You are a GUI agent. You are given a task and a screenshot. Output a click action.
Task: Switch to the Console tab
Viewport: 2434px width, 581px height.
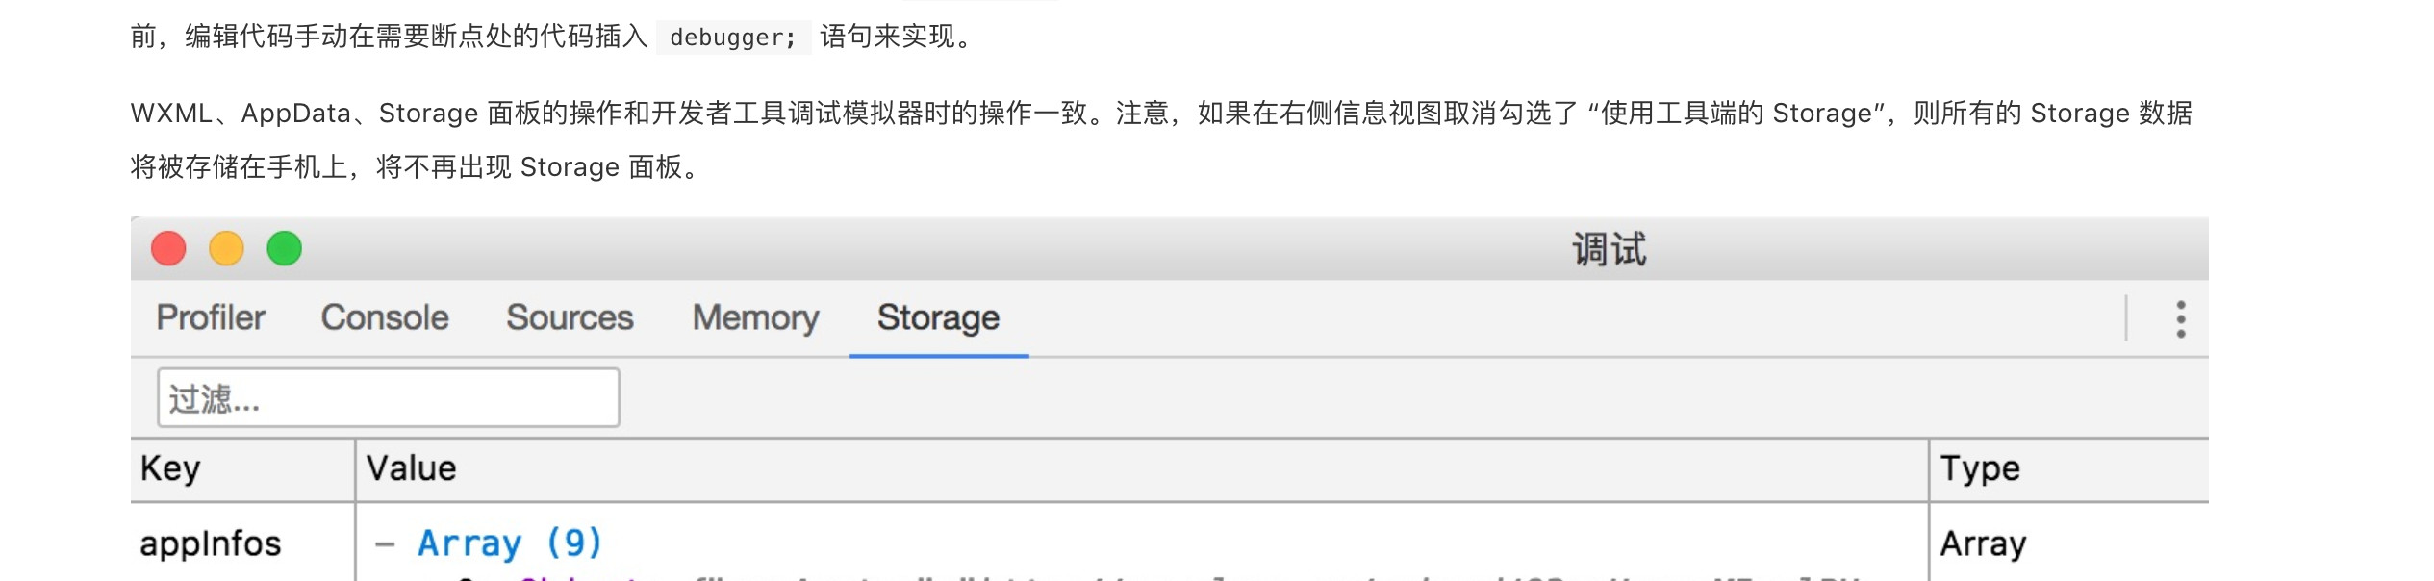click(x=385, y=317)
